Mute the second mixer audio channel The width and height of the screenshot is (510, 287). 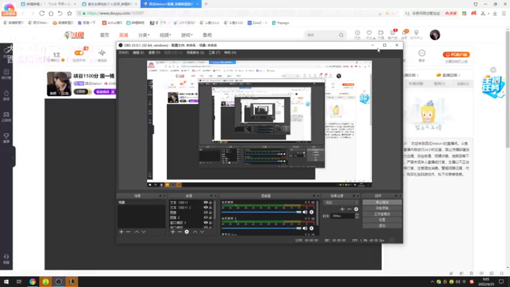pos(305,228)
